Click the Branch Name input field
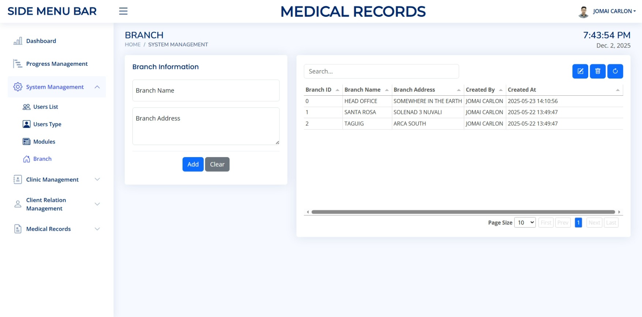This screenshot has height=317, width=642. [x=206, y=91]
